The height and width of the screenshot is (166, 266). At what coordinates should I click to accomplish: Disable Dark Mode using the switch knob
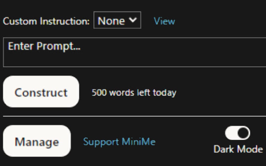click(244, 133)
